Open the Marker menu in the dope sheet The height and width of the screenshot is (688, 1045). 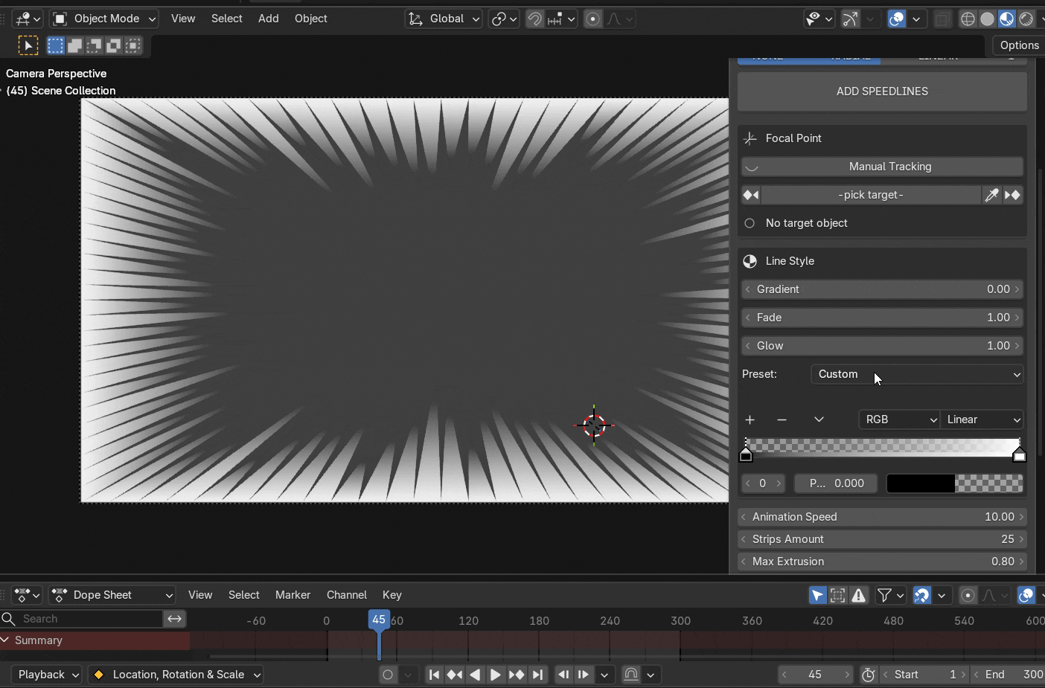[293, 595]
